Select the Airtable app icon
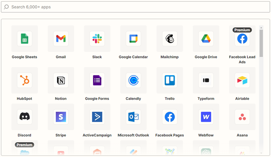 coord(242,80)
